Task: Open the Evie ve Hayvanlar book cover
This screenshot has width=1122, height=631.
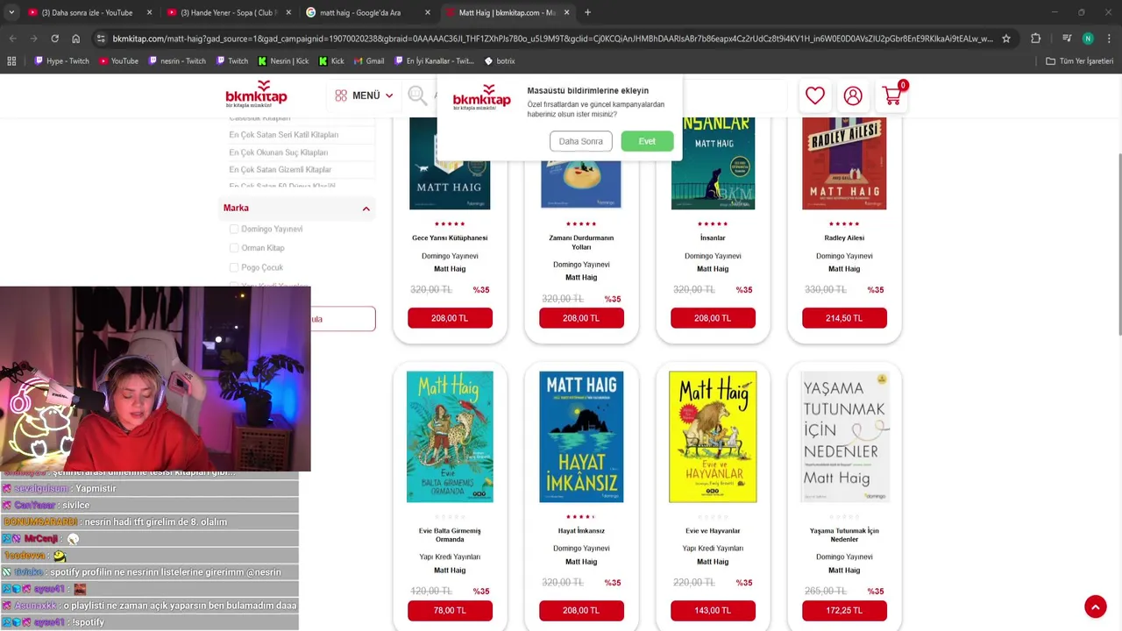Action: (713, 436)
